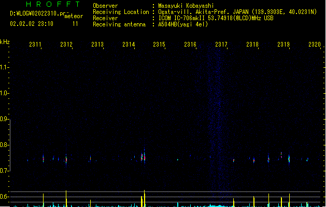Select the 0.6 kHz axis tick label
Viewport: 326px width, 207px height.
[4, 197]
